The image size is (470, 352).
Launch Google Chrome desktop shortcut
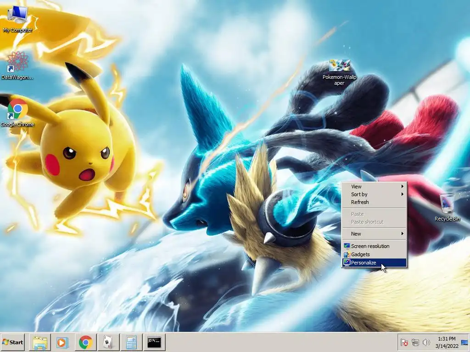click(17, 113)
